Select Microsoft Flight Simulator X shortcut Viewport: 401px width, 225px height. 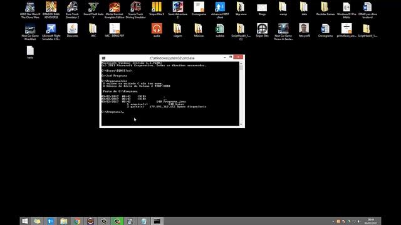(51, 32)
